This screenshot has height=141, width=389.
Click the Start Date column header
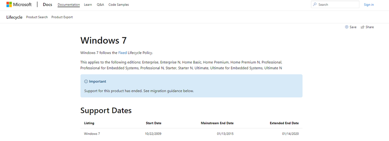[x=154, y=123]
